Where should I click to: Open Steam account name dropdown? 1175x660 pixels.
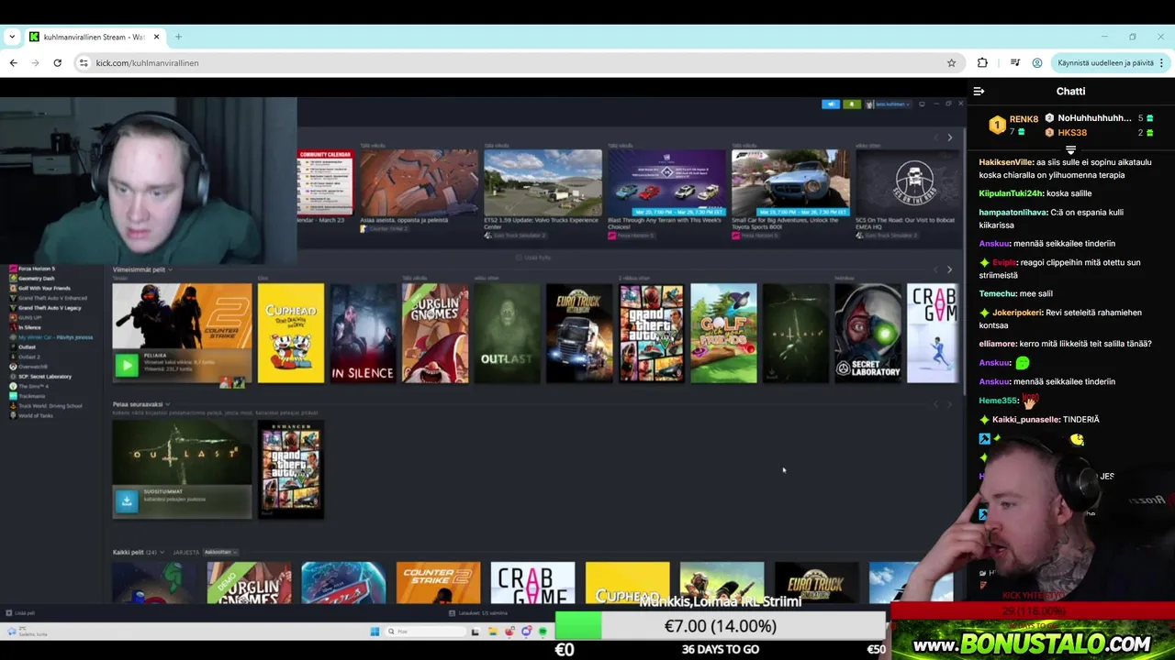[888, 104]
